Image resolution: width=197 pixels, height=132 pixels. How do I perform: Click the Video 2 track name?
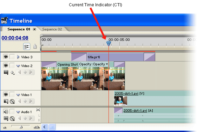pos(27,66)
